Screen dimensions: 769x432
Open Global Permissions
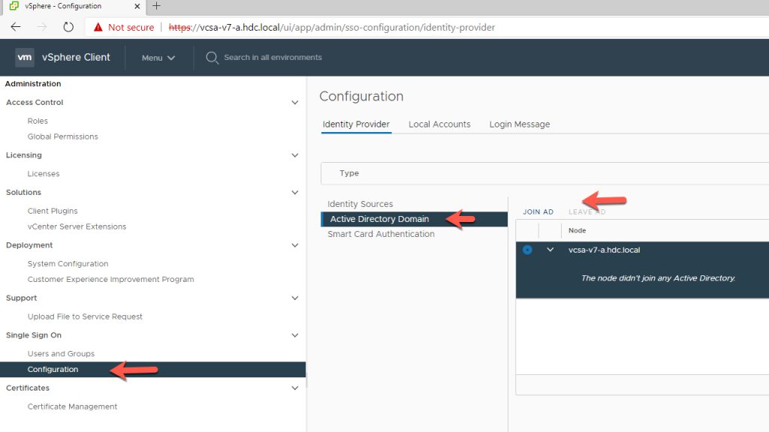(x=63, y=136)
